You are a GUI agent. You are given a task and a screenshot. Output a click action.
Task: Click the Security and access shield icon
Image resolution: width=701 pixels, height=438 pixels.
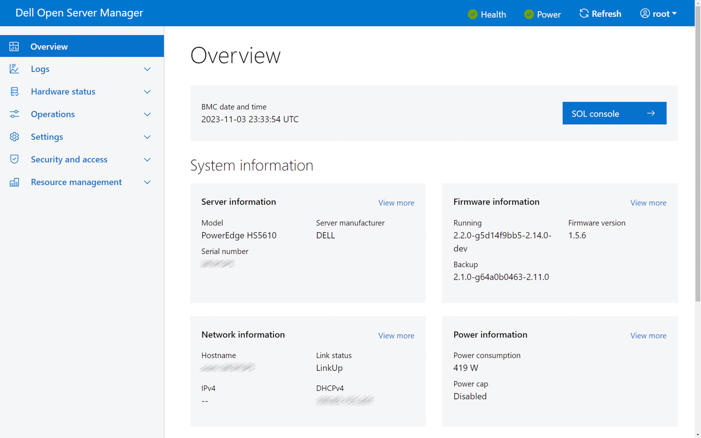tap(14, 159)
